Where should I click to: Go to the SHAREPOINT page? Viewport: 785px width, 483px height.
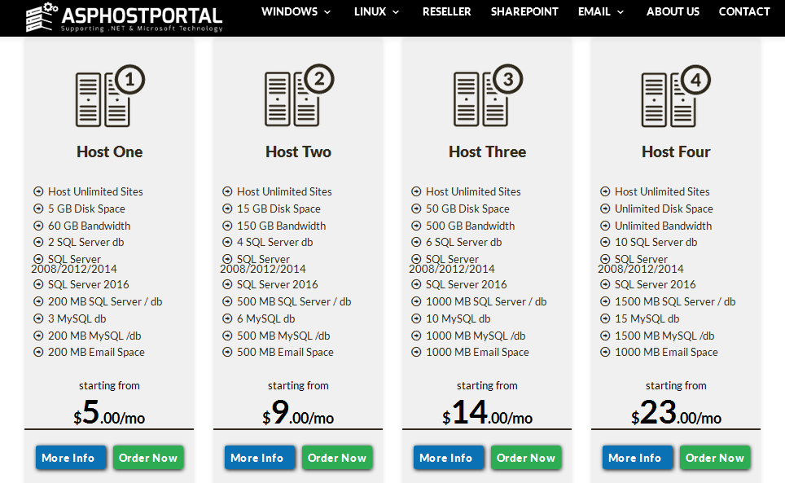524,11
